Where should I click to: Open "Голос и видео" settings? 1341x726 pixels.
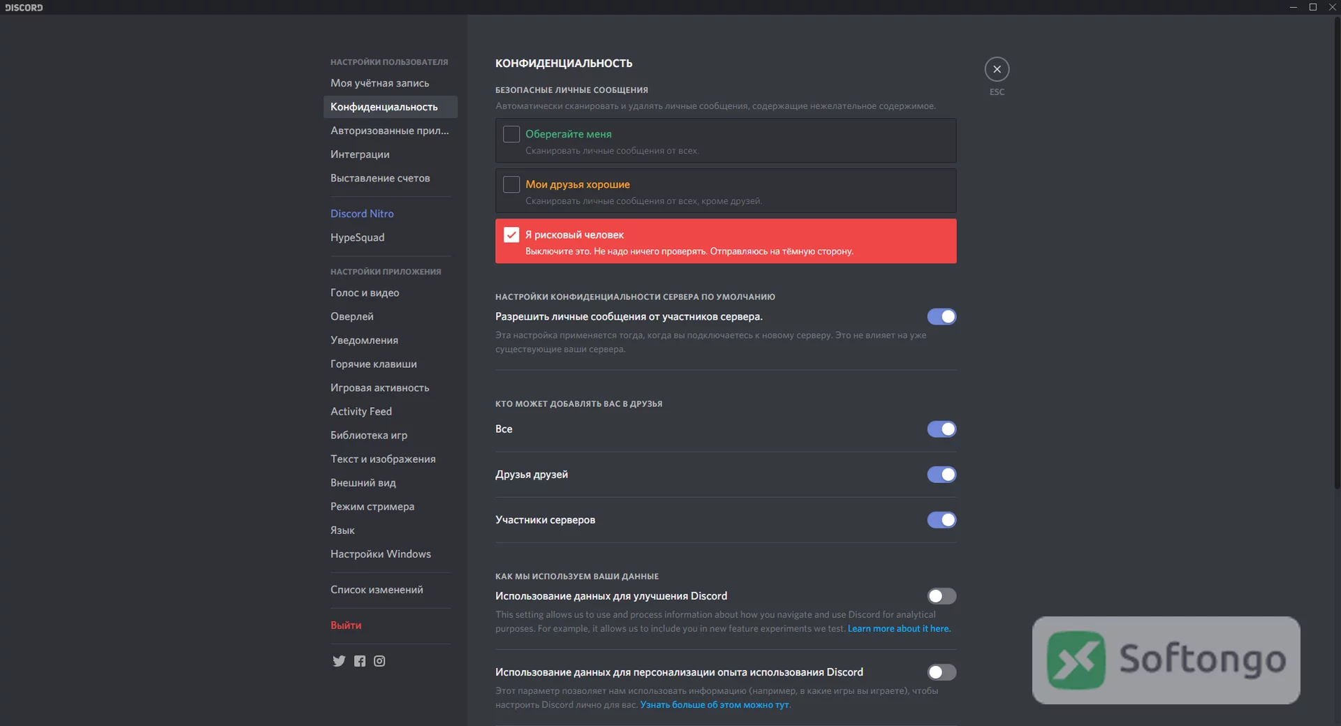[x=390, y=292]
